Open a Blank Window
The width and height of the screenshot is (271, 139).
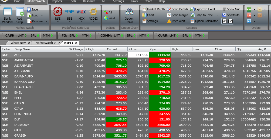tap(8, 16)
